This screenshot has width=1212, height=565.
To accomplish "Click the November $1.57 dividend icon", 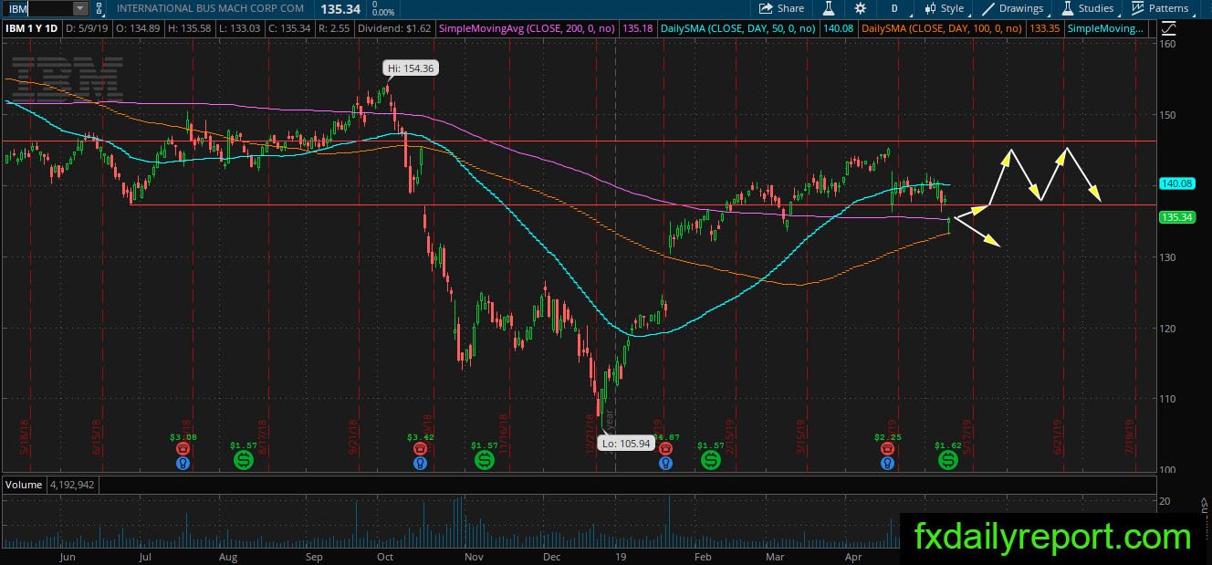I will coord(484,460).
